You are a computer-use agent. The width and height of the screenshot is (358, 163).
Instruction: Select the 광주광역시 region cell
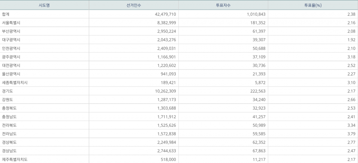tap(11, 57)
